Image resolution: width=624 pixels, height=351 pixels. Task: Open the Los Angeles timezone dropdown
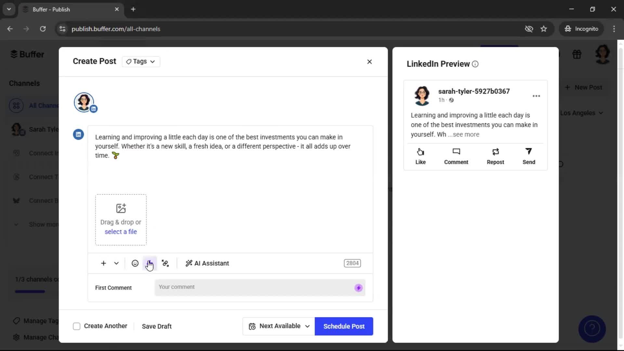pyautogui.click(x=582, y=113)
